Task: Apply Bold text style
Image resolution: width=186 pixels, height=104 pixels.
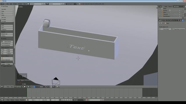Action: 7,26
